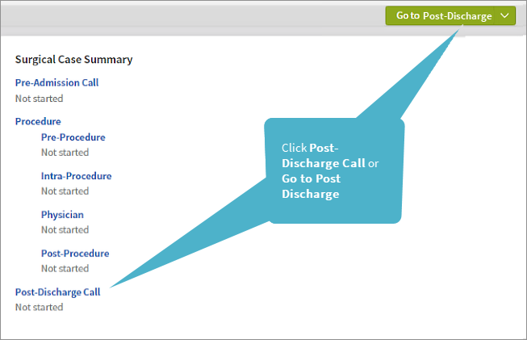
Task: Open the Post-Procedure link
Action: pyautogui.click(x=75, y=254)
